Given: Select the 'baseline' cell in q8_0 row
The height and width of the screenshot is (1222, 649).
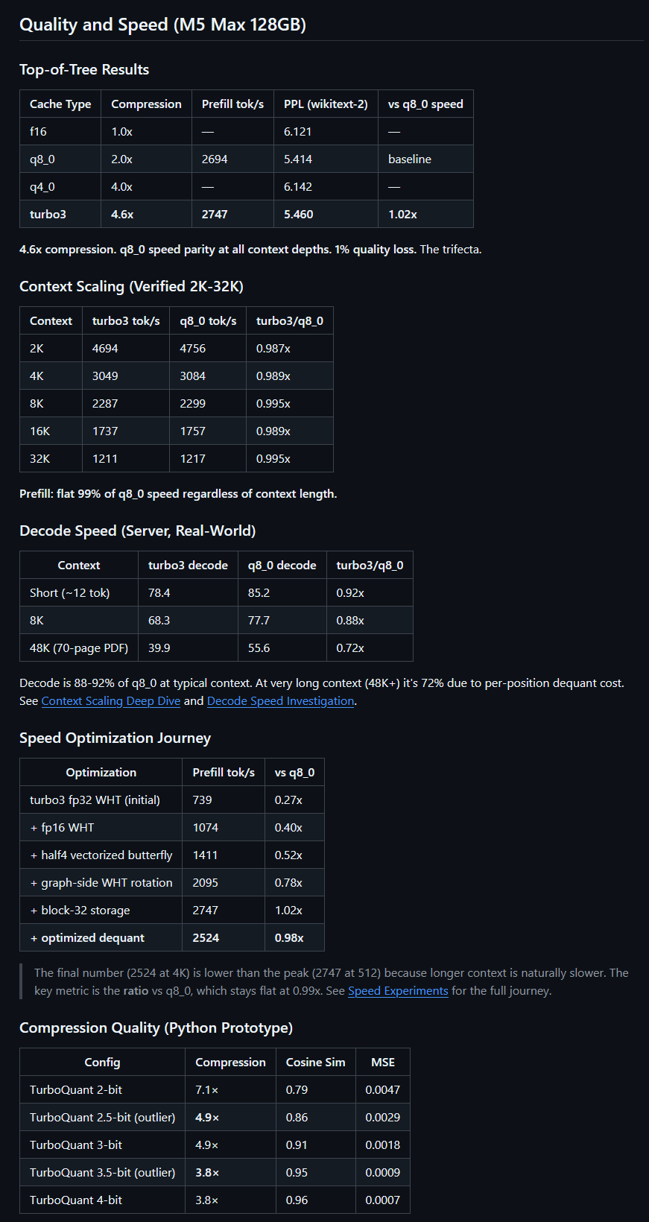Looking at the screenshot, I should tap(410, 159).
